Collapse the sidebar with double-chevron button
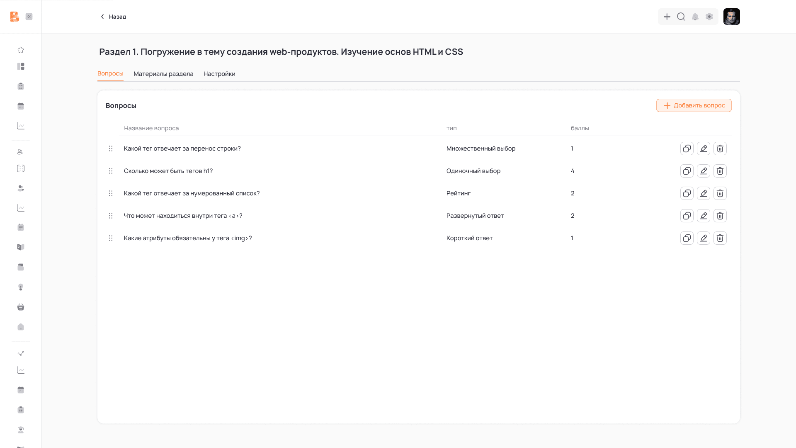The image size is (796, 448). [29, 17]
